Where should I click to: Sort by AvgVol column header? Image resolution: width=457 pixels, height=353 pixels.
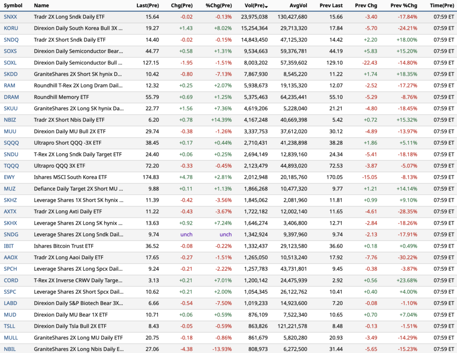[x=299, y=5]
